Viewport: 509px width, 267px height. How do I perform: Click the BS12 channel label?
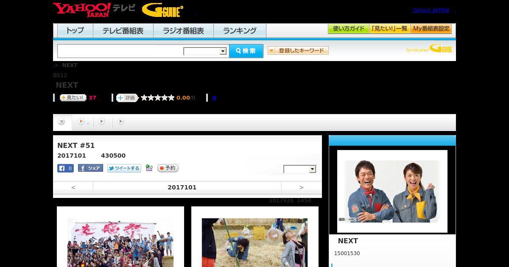point(60,75)
